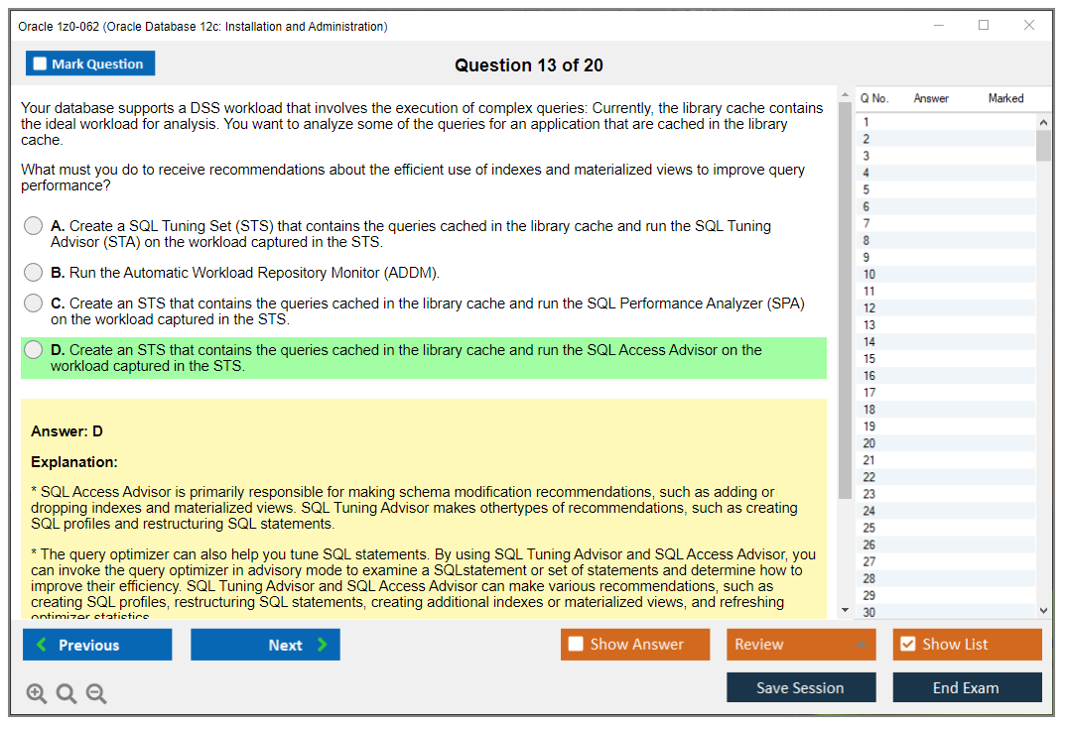Close the exam window

[1029, 26]
